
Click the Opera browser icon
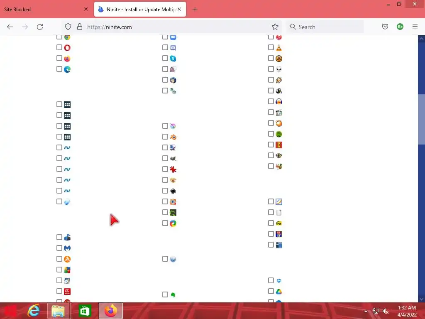click(67, 48)
